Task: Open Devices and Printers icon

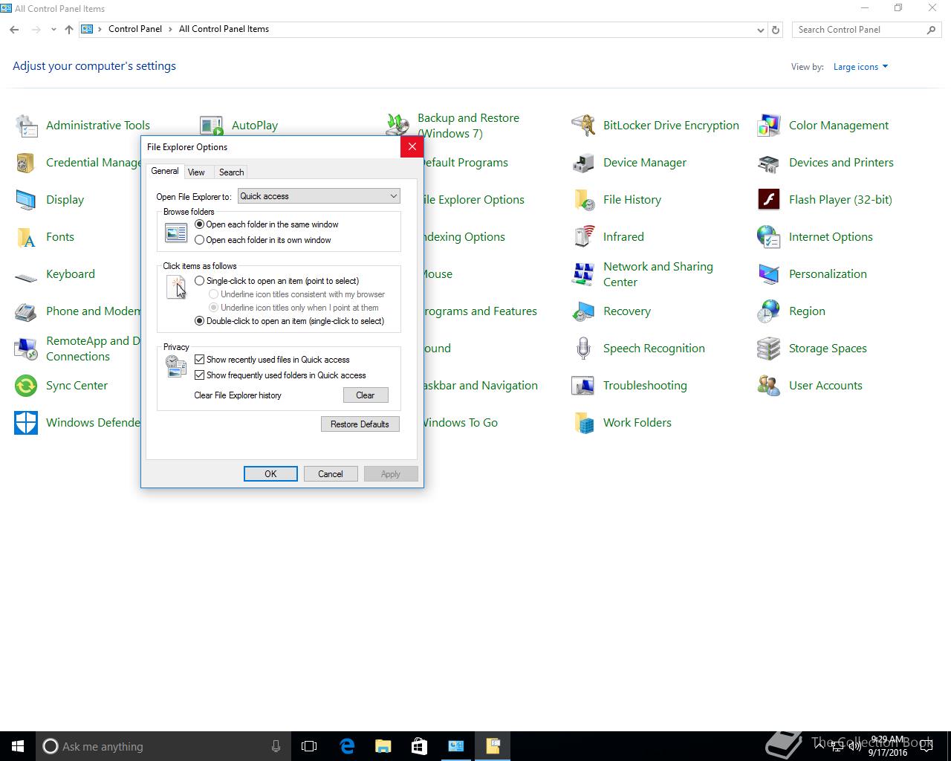Action: pos(769,163)
